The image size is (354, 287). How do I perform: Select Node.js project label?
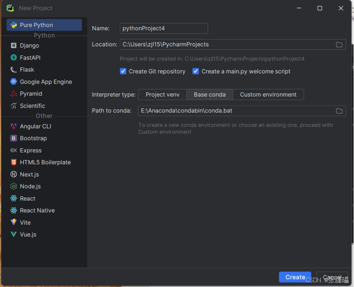[30, 187]
